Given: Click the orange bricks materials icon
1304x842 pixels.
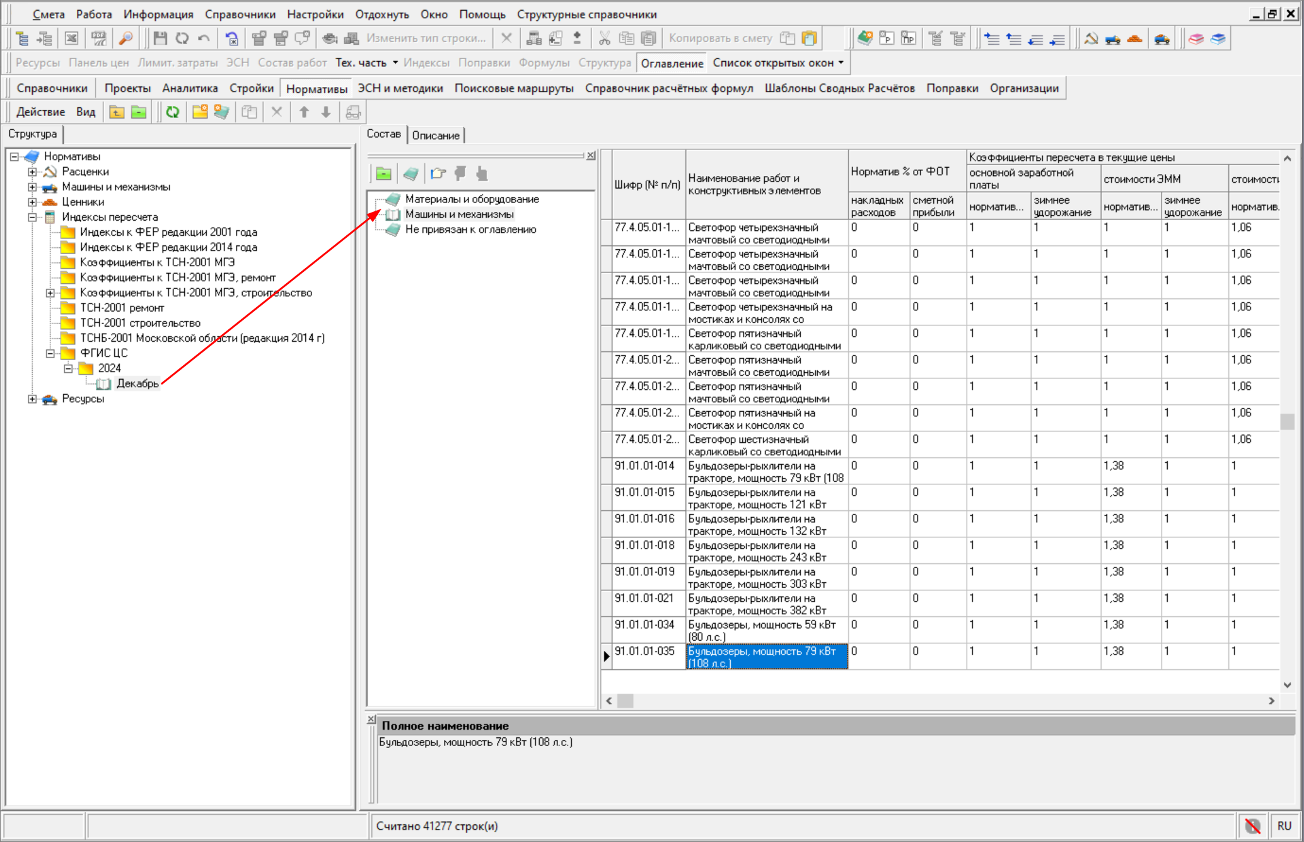Looking at the screenshot, I should (x=1134, y=38).
